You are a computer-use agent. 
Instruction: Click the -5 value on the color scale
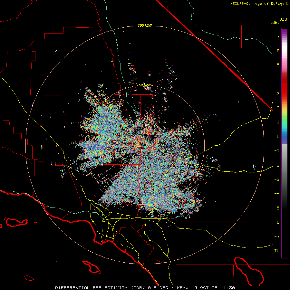pyautogui.click(x=277, y=208)
